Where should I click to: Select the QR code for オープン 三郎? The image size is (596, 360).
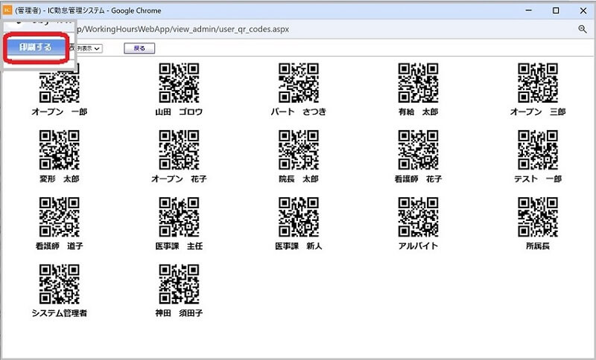click(538, 83)
